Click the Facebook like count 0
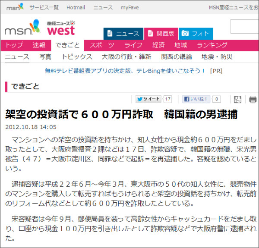This screenshot has width=259, height=248. (x=217, y=99)
